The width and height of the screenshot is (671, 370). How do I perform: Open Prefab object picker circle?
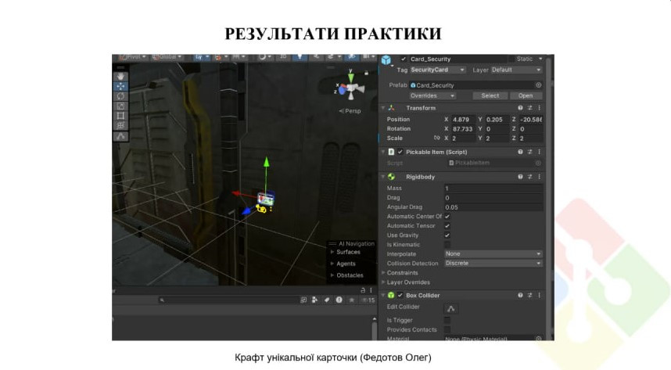[x=538, y=85]
